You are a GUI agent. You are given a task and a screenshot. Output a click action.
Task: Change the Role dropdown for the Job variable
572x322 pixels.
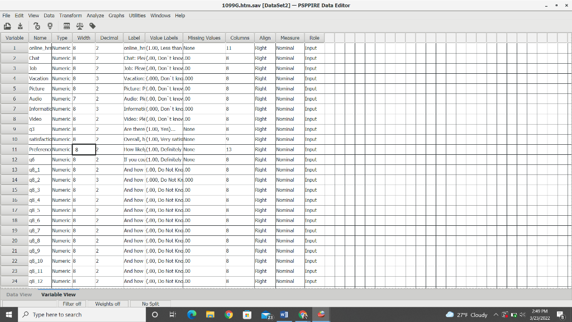314,68
